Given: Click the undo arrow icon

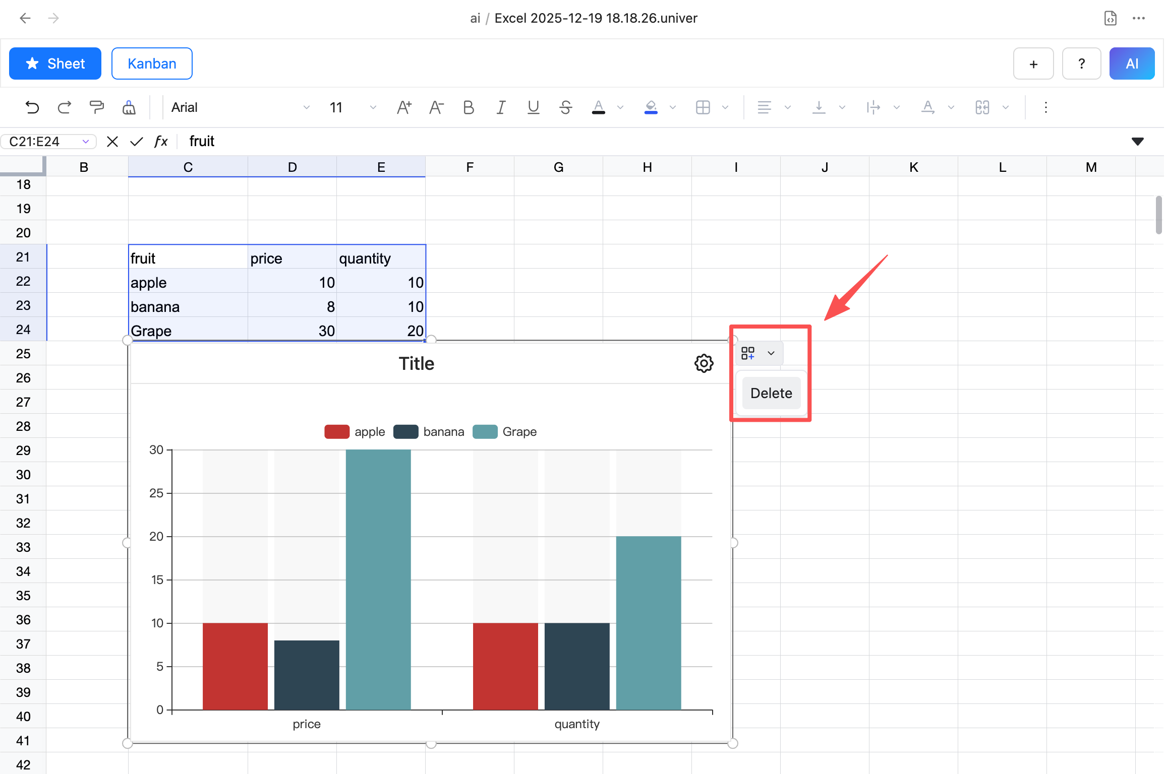Looking at the screenshot, I should click(32, 107).
